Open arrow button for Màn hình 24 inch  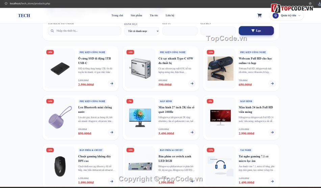pyautogui.click(x=272, y=132)
